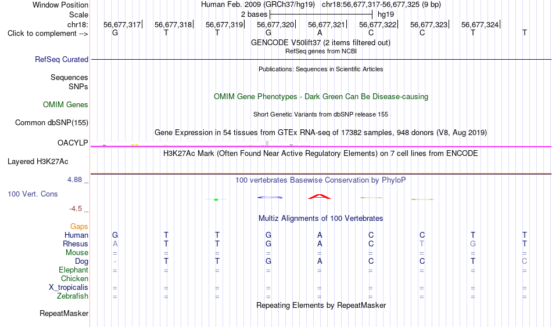552x327 pixels.
Task: Select the Mouse alignment row label
Action: coord(77,253)
